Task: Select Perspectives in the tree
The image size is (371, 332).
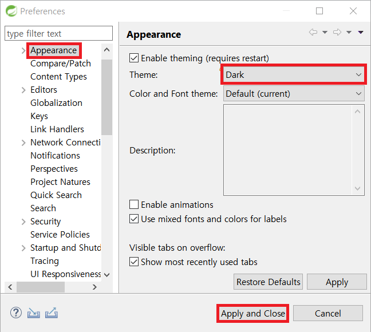Action: tap(54, 169)
